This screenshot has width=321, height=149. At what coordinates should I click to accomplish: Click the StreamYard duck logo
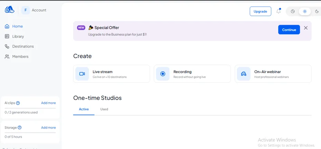click(10, 10)
